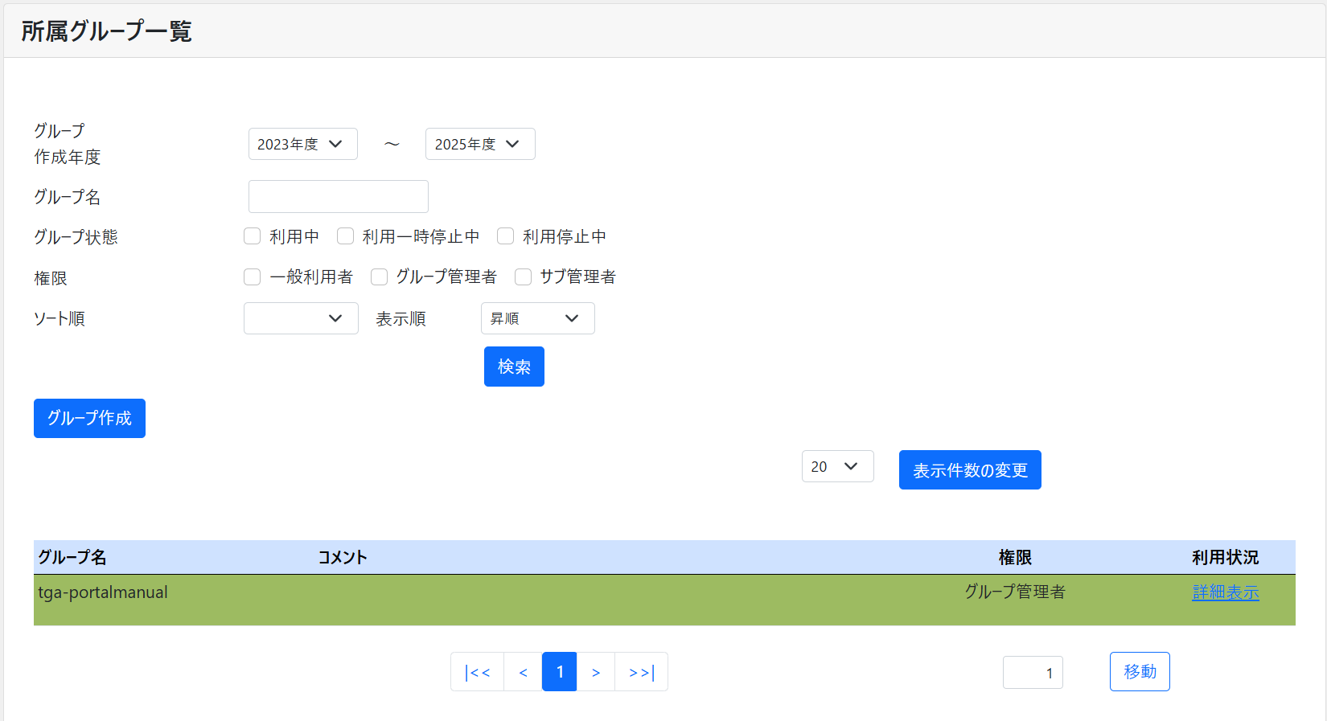Toggle the グループ管理者 checkbox

380,277
